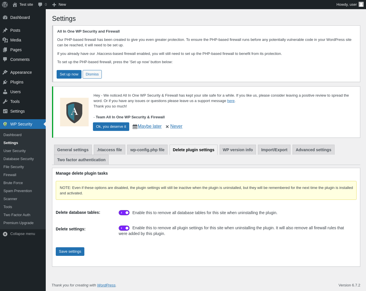The height and width of the screenshot is (291, 366).
Task: Click the user avatar icon
Action: (x=361, y=4)
